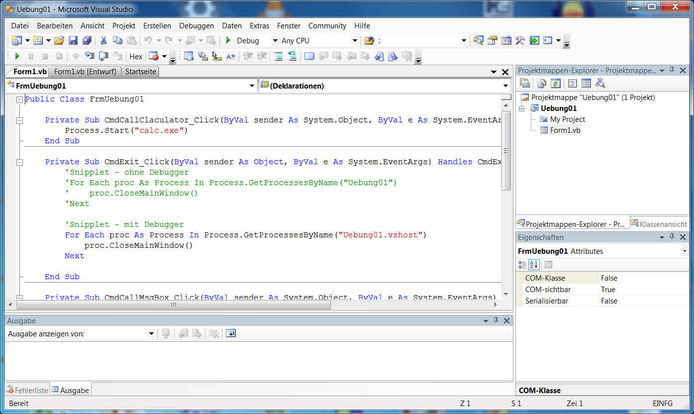This screenshot has width=694, height=414.
Task: Select My Project in Projektmappen-Explorer
Action: pos(567,119)
